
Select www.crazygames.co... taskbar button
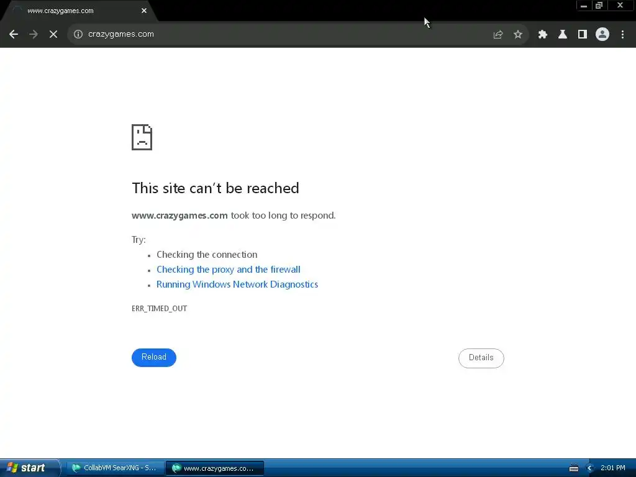point(214,468)
